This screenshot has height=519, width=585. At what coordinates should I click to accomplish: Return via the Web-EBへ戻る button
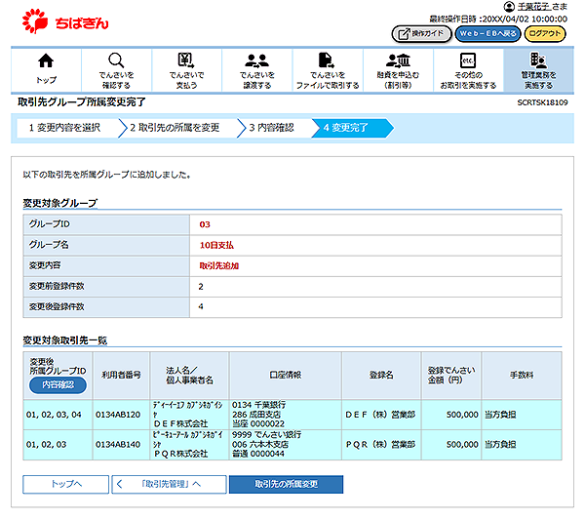click(x=487, y=34)
